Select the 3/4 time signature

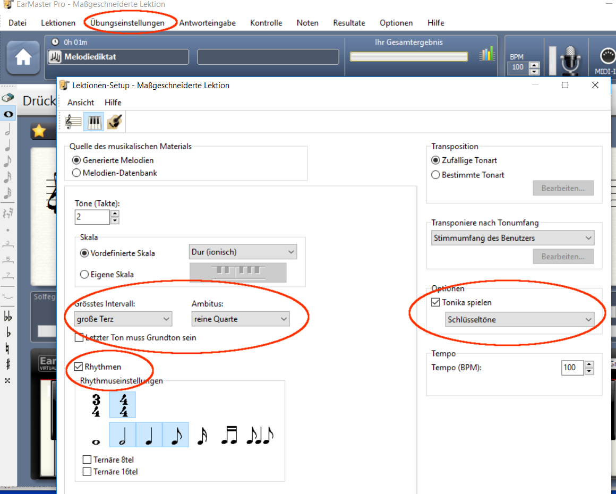tap(96, 405)
